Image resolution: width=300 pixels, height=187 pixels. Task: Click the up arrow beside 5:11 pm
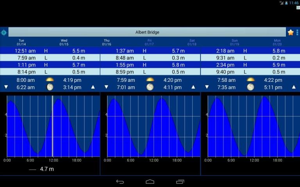pos(293,87)
